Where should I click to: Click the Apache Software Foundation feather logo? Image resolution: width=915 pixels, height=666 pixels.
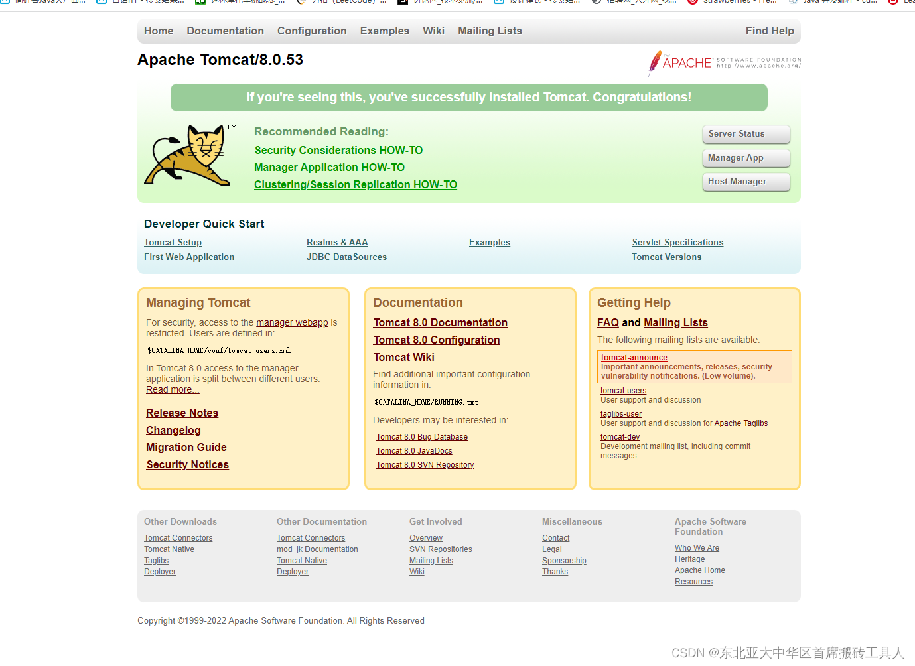(725, 63)
